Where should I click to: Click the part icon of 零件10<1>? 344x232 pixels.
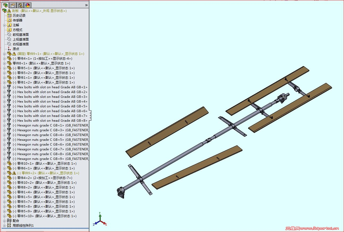(9, 163)
